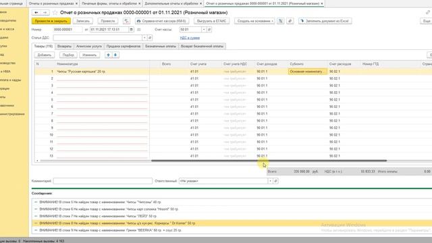Open calendar picker in the date field
The height and width of the screenshot is (243, 432).
131,30
